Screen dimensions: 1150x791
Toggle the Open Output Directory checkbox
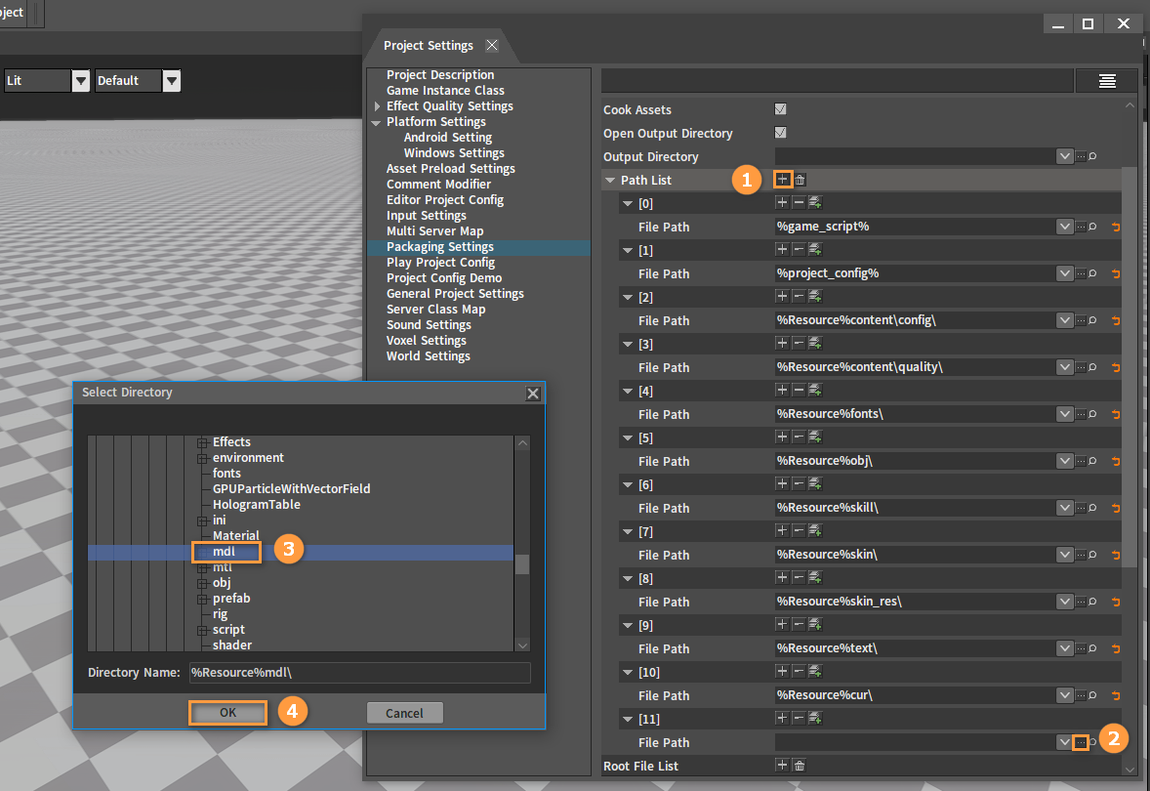click(x=780, y=133)
